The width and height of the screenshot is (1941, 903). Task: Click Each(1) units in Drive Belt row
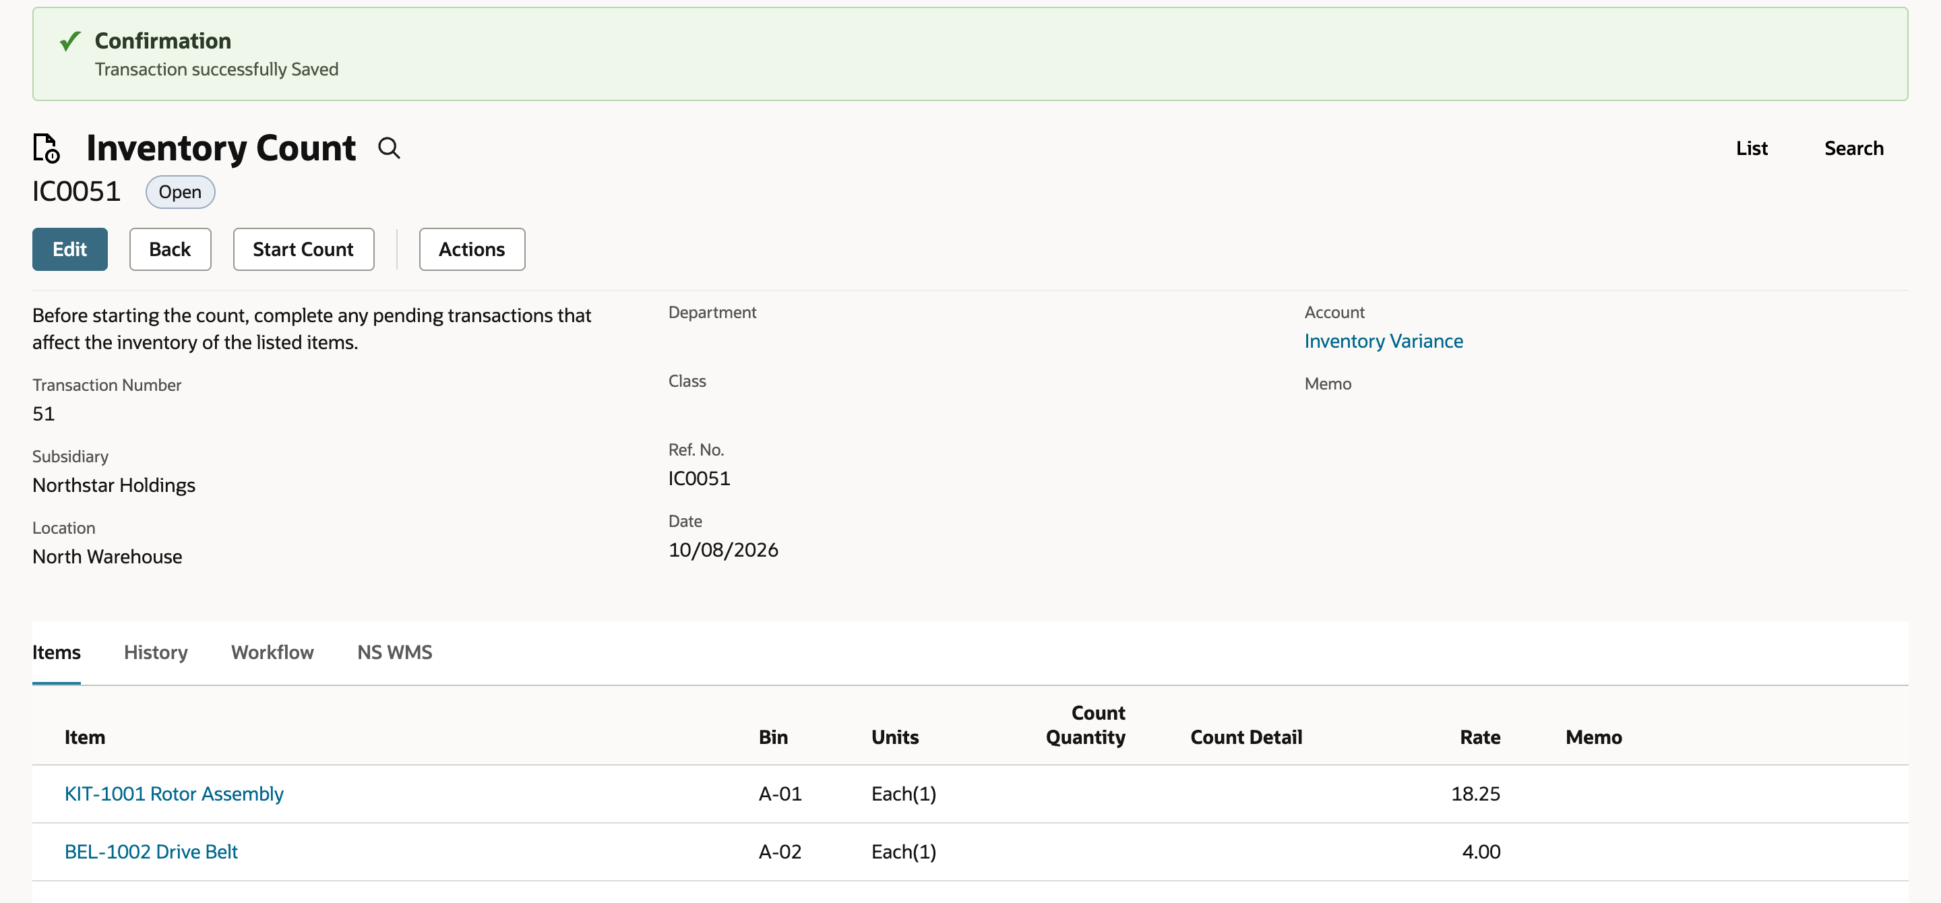[903, 852]
